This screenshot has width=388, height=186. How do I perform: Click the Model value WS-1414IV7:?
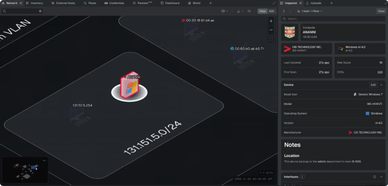pos(375,104)
